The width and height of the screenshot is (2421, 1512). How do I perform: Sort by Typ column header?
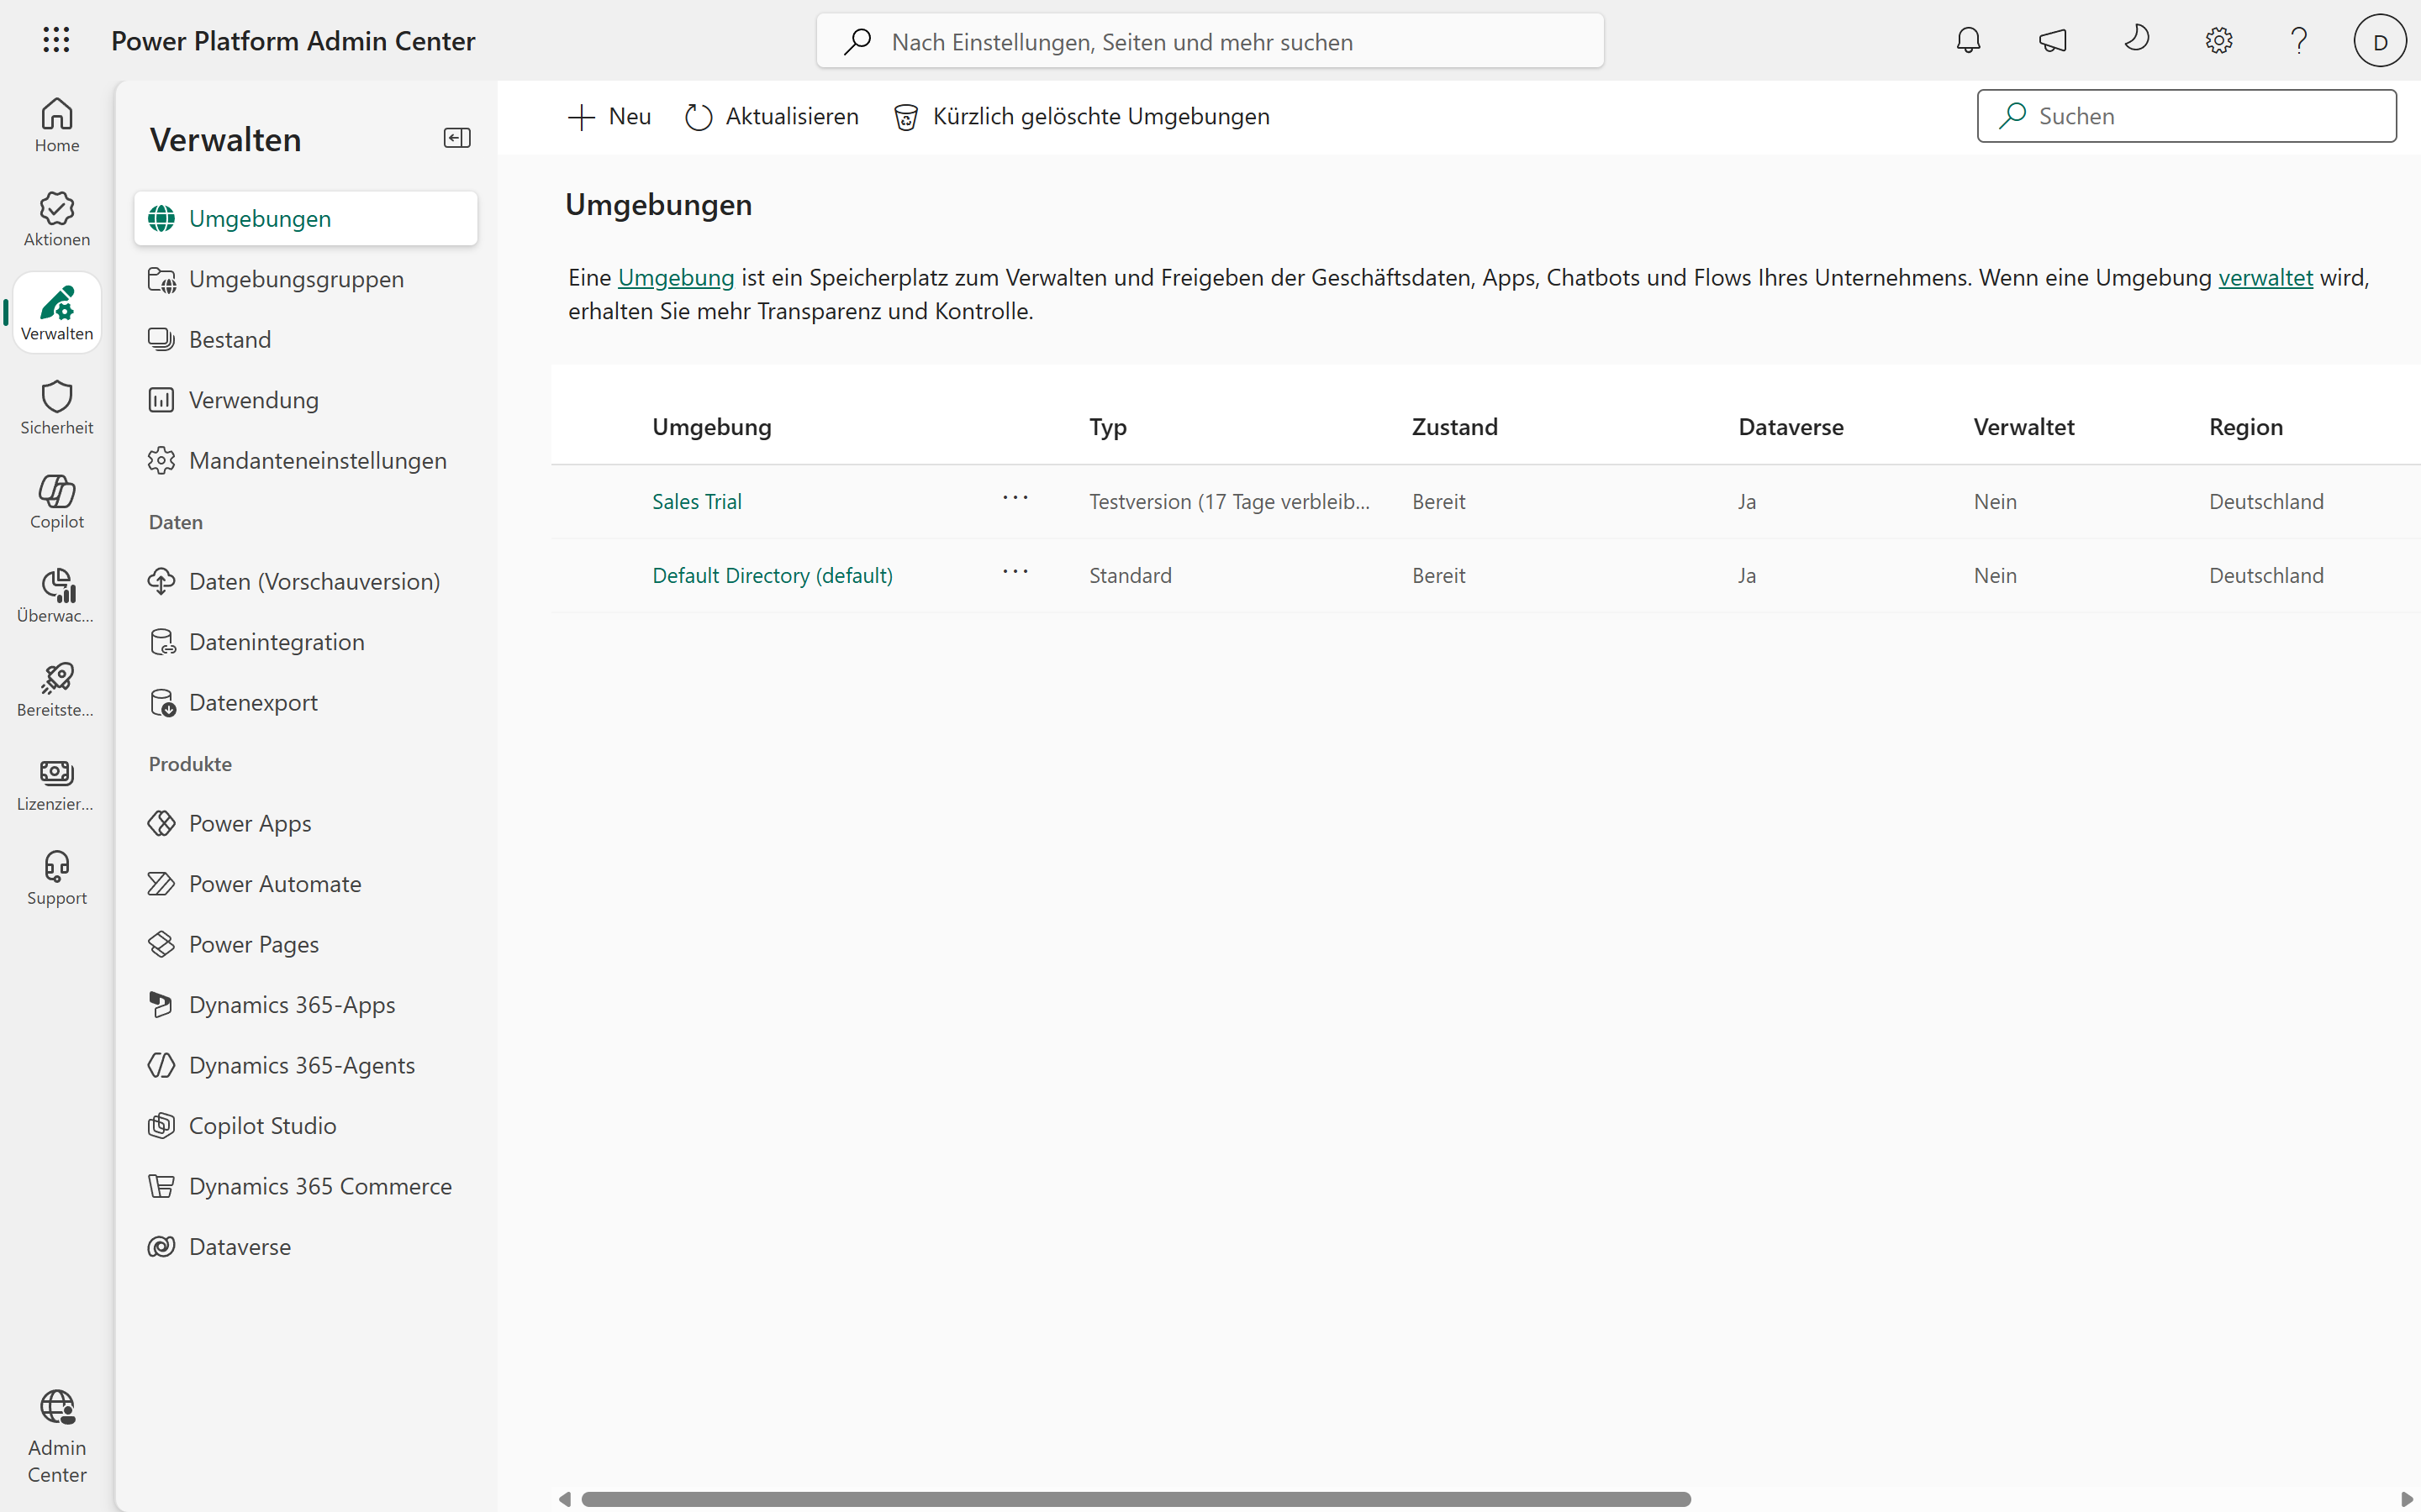(x=1107, y=427)
